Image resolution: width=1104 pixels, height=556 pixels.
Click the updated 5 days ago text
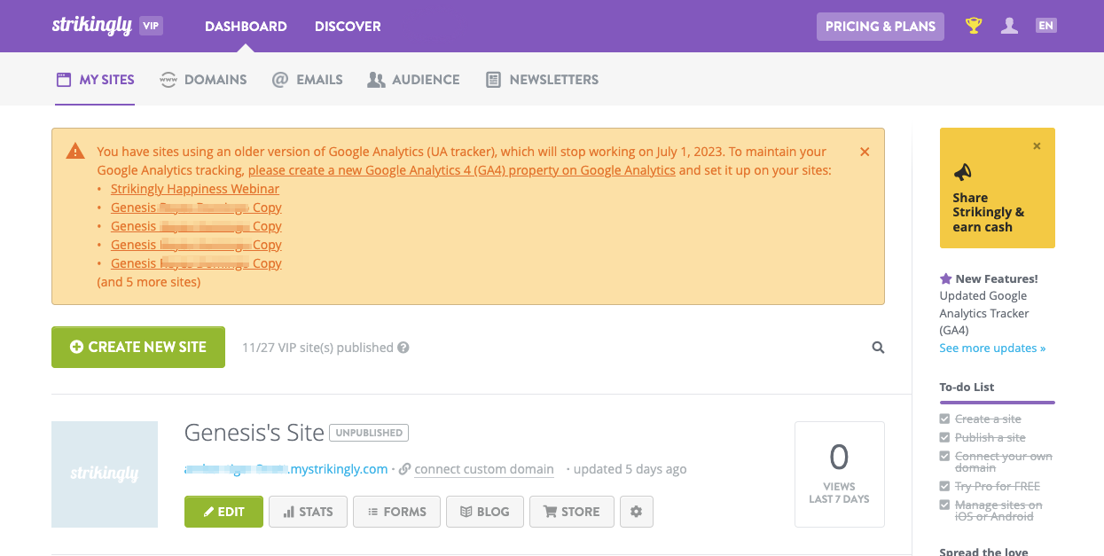tap(630, 469)
